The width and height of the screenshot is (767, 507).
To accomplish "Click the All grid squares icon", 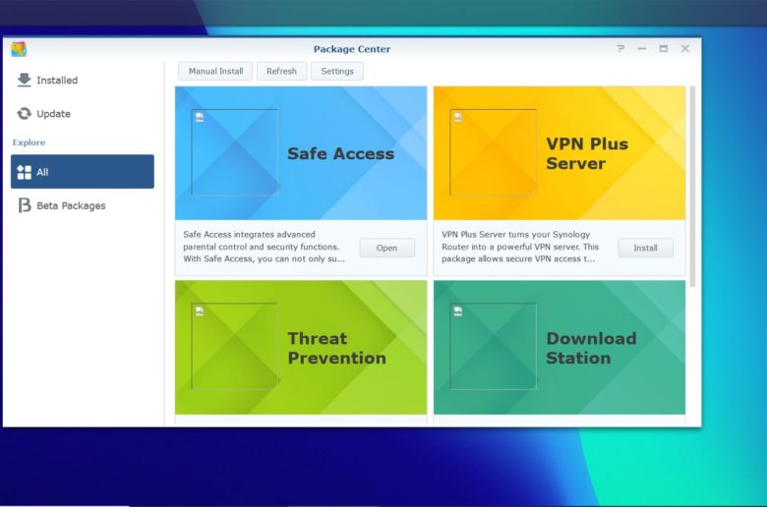I will tap(24, 172).
